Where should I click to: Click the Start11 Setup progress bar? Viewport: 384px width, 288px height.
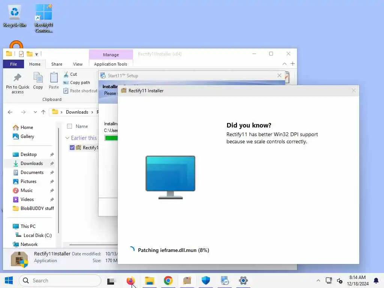tap(111, 138)
